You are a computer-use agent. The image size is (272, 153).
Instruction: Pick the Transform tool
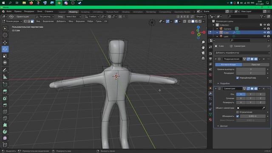coord(5,62)
